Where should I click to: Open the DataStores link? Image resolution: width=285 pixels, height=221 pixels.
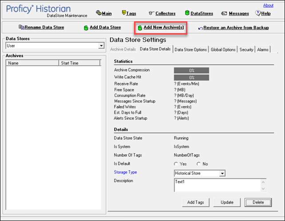(x=202, y=13)
